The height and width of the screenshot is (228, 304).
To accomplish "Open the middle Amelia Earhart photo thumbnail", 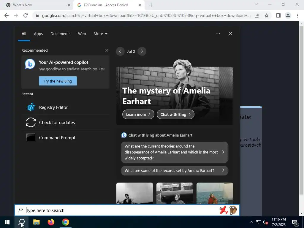I will (x=175, y=193).
